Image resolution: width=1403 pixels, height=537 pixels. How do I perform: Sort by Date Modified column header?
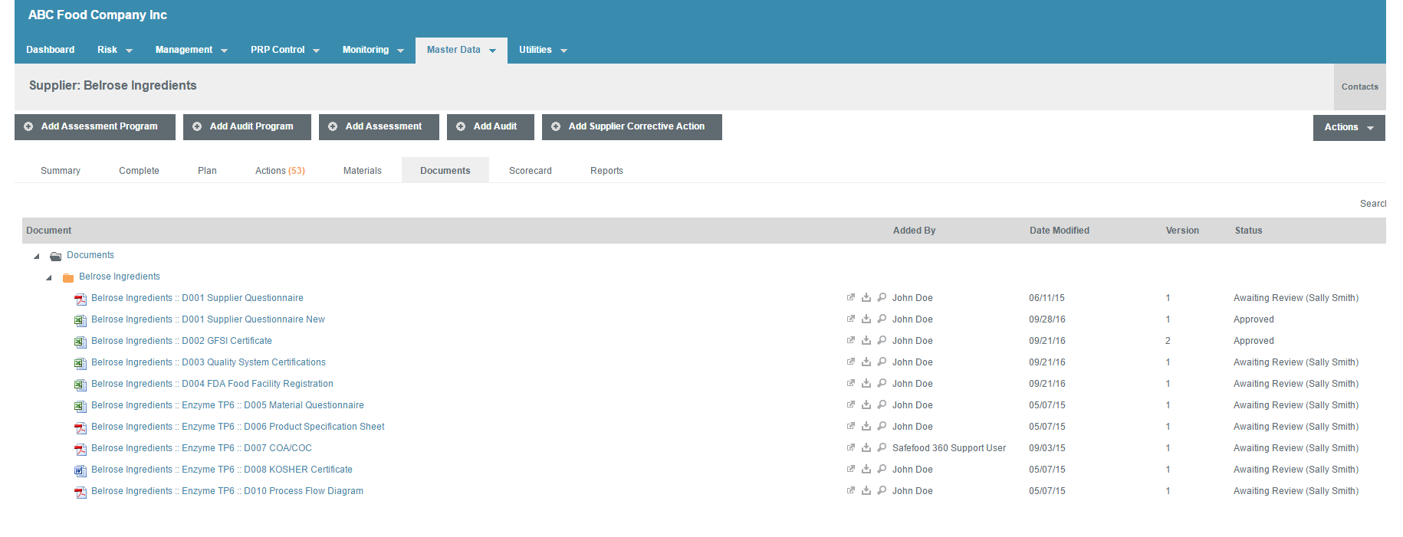pos(1060,231)
